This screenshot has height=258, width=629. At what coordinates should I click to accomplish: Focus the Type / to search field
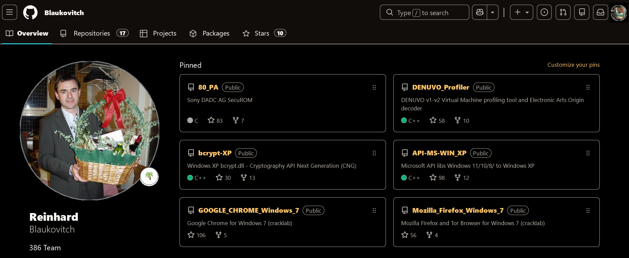pos(425,12)
